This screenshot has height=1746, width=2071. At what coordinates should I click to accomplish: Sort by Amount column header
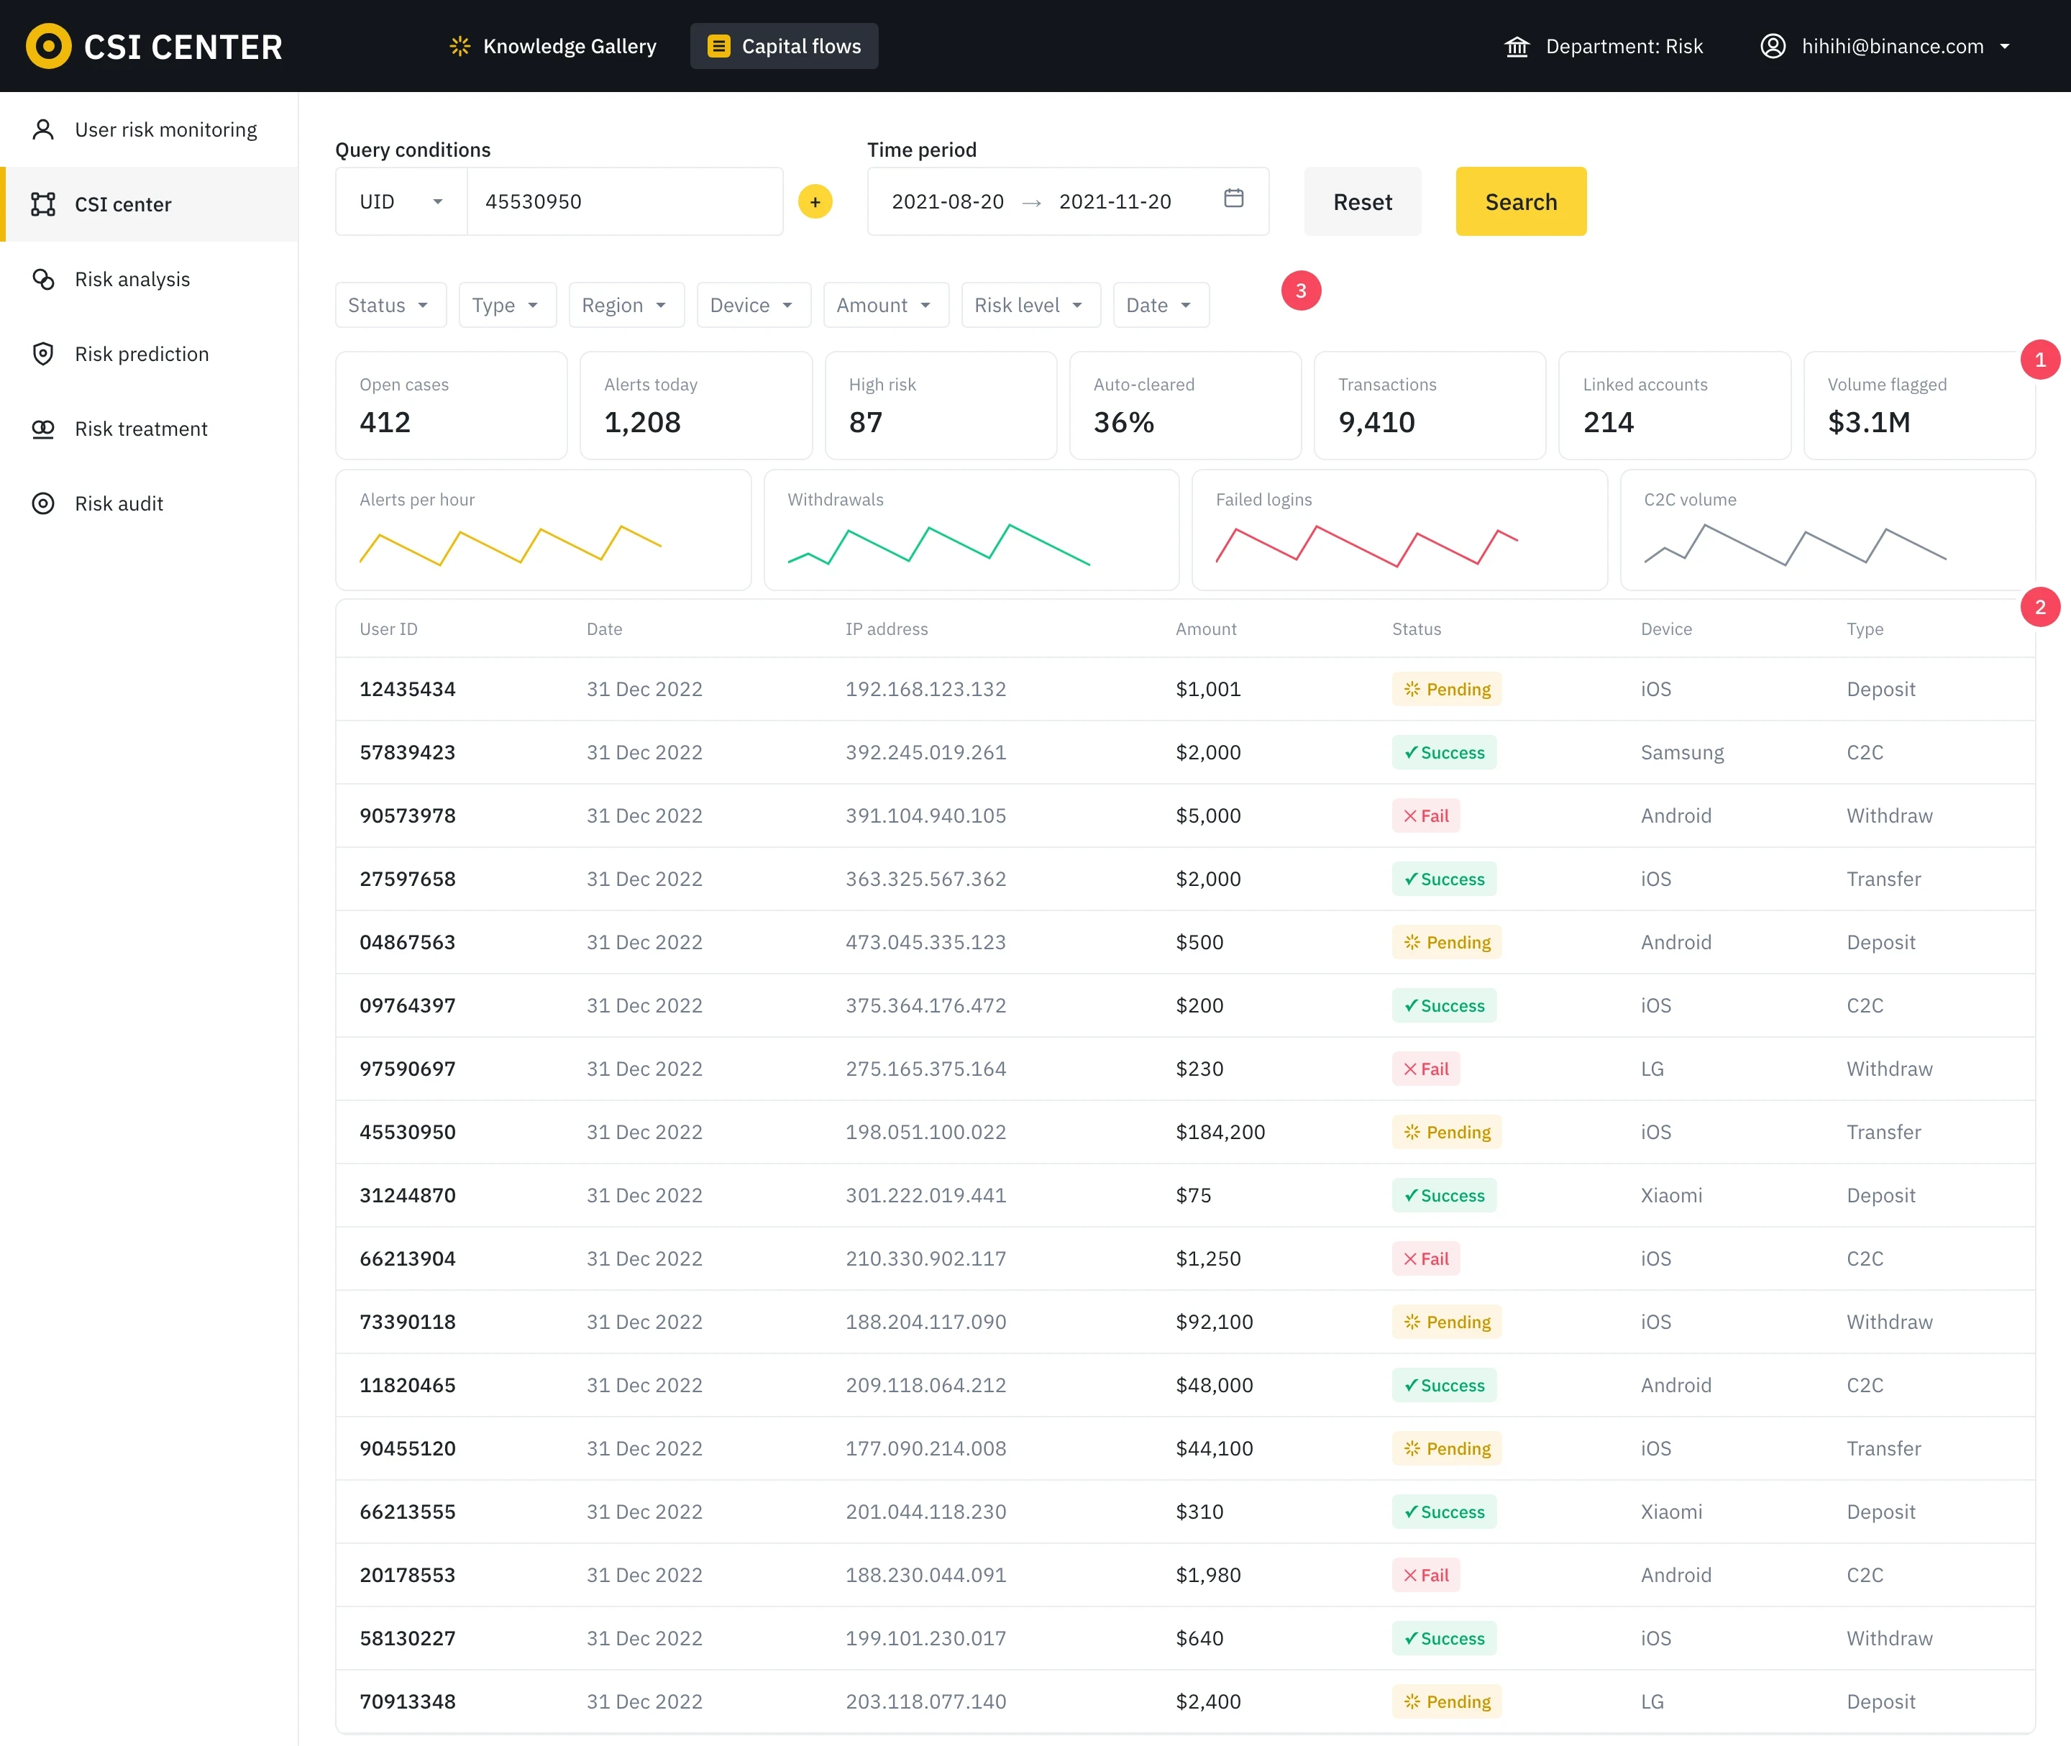(x=1206, y=629)
